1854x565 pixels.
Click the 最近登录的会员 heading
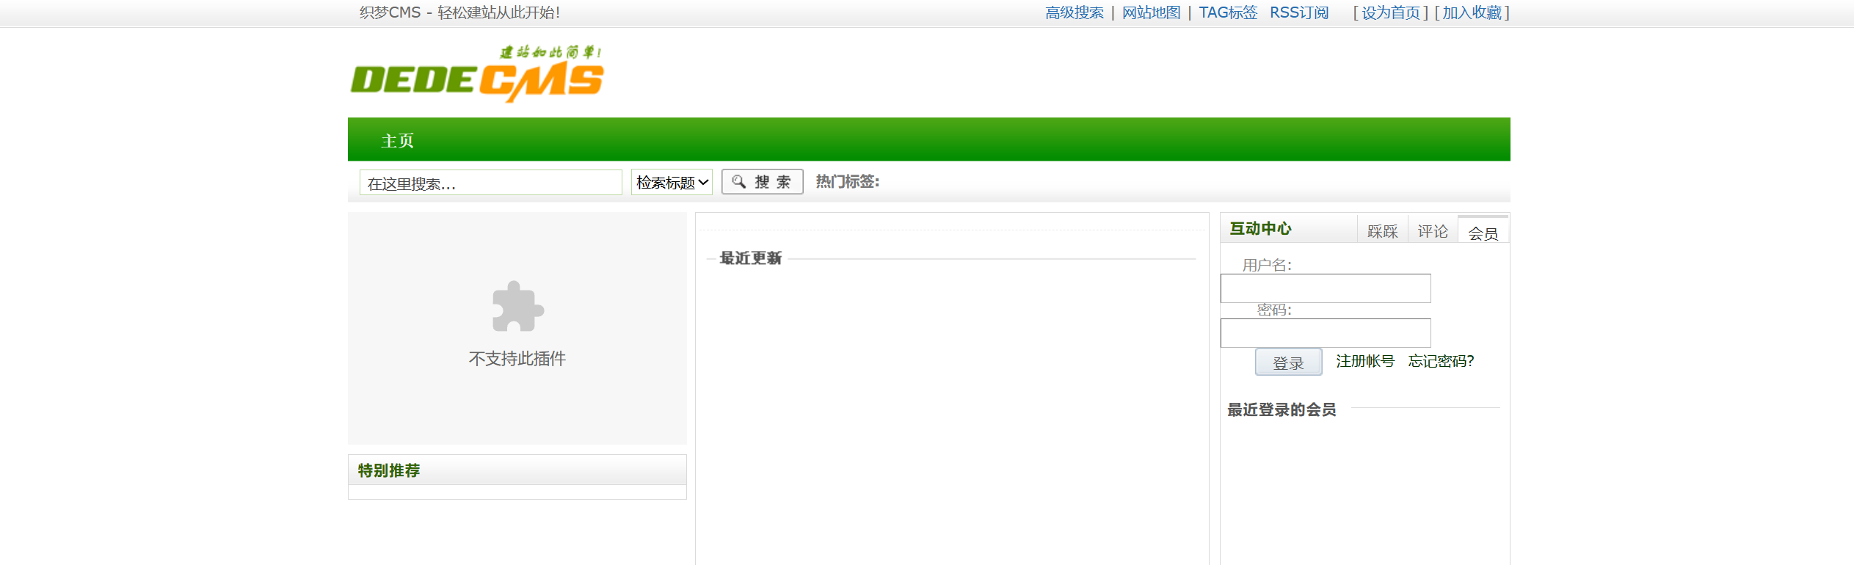pos(1282,410)
